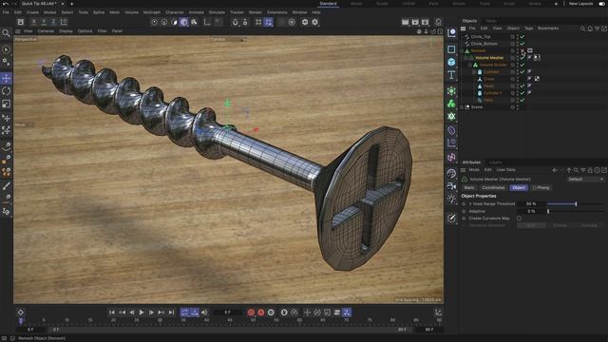Select the Brush paint tool on left
The image size is (608, 342).
point(7,186)
